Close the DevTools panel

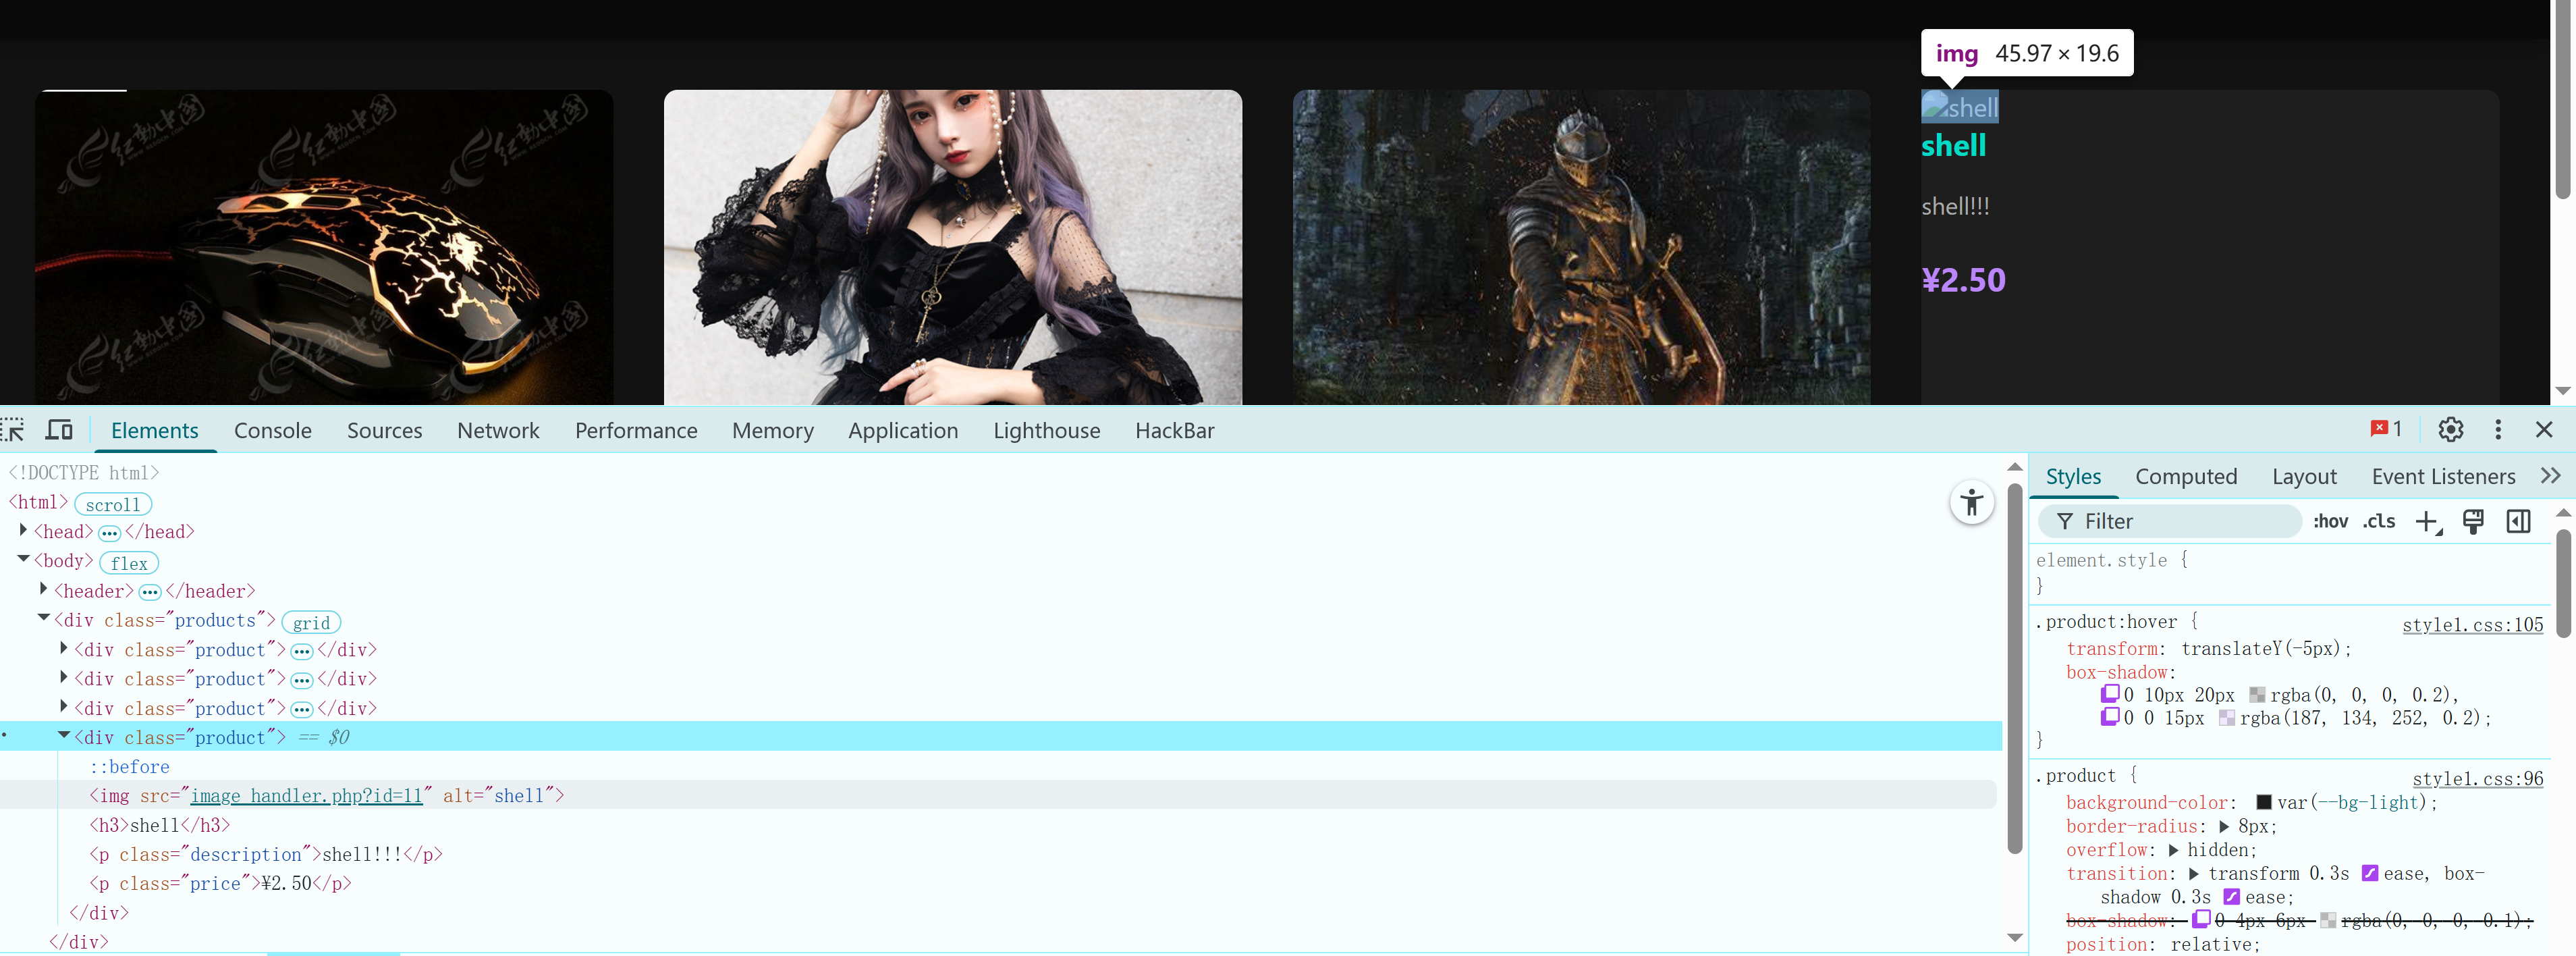tap(2544, 430)
